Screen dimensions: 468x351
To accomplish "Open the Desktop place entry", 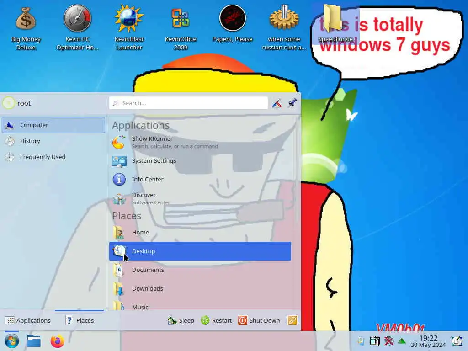I will [x=200, y=251].
